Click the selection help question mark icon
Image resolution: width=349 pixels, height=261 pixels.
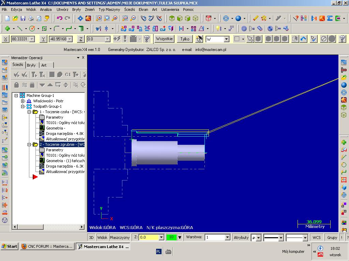point(343,39)
